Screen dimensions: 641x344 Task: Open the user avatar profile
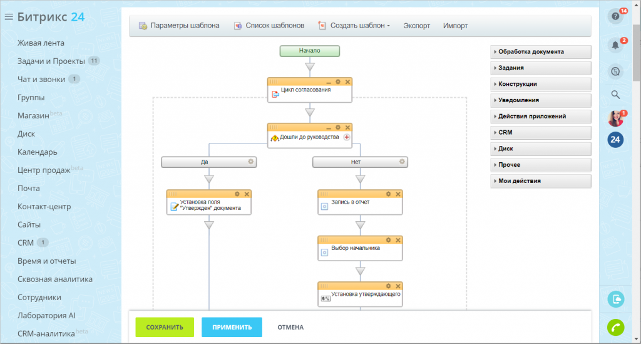click(616, 118)
